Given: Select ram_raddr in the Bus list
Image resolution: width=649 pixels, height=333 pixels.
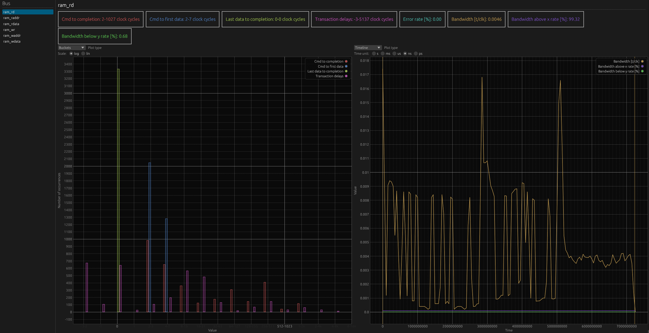Looking at the screenshot, I should tap(11, 18).
